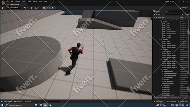This screenshot has width=190, height=107.
Task: Select the SM_Ramp2 mesh icon
Action: 163,36
